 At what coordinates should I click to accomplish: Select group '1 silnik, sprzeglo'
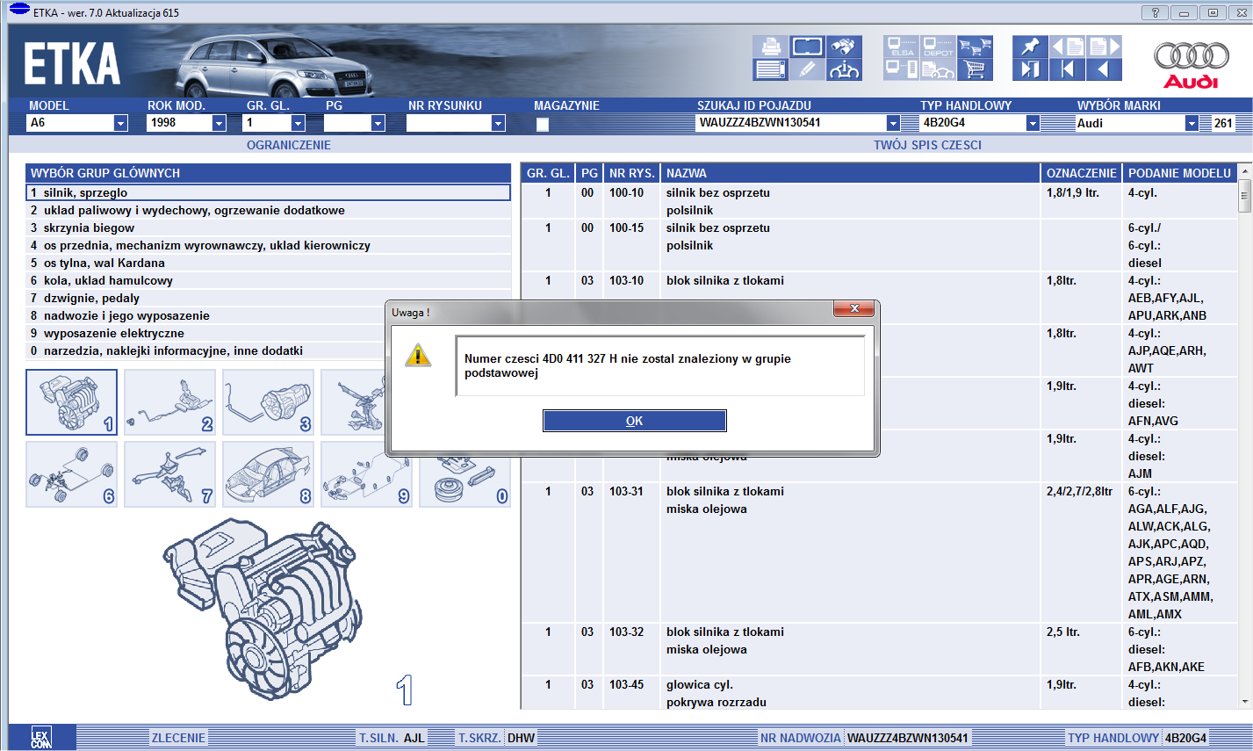point(268,192)
